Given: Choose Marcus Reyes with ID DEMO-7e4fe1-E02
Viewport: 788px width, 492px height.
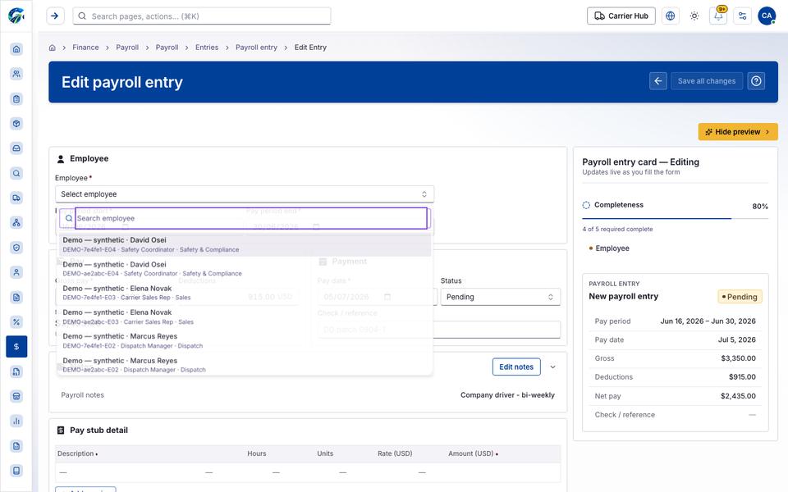Looking at the screenshot, I should click(x=245, y=341).
